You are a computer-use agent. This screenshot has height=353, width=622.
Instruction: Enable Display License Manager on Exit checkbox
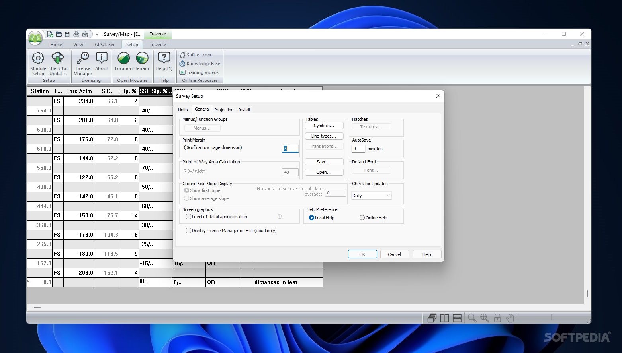[189, 231]
